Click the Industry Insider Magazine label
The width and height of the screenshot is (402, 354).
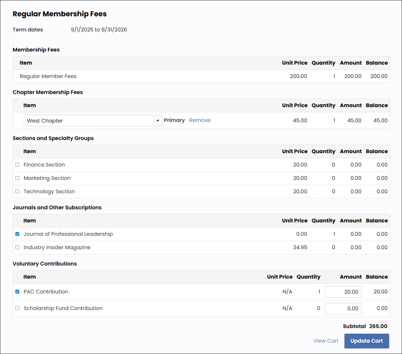pos(57,247)
